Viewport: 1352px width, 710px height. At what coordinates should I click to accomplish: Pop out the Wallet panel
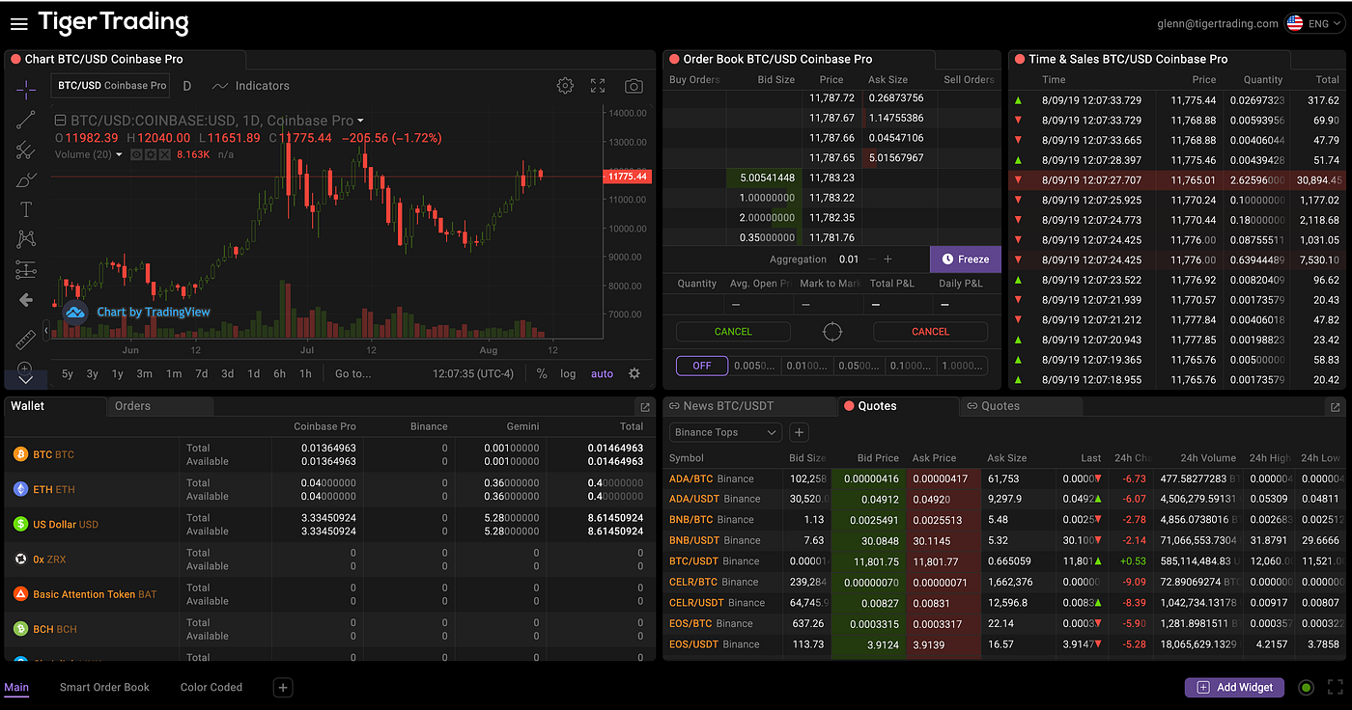click(645, 407)
